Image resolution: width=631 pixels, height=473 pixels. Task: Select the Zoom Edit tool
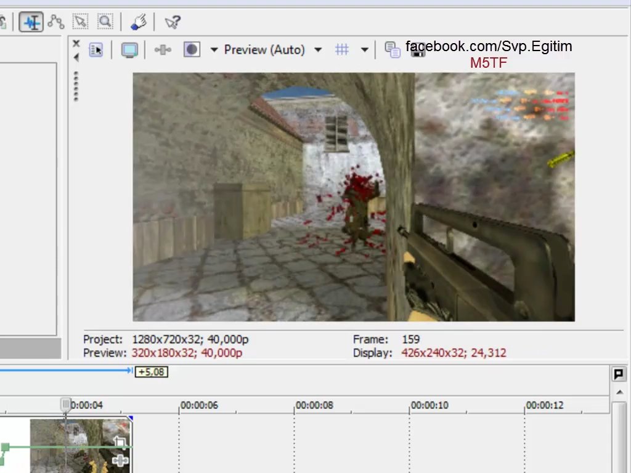[x=105, y=22]
